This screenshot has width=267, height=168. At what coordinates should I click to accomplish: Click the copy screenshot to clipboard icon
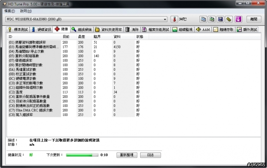212,19
